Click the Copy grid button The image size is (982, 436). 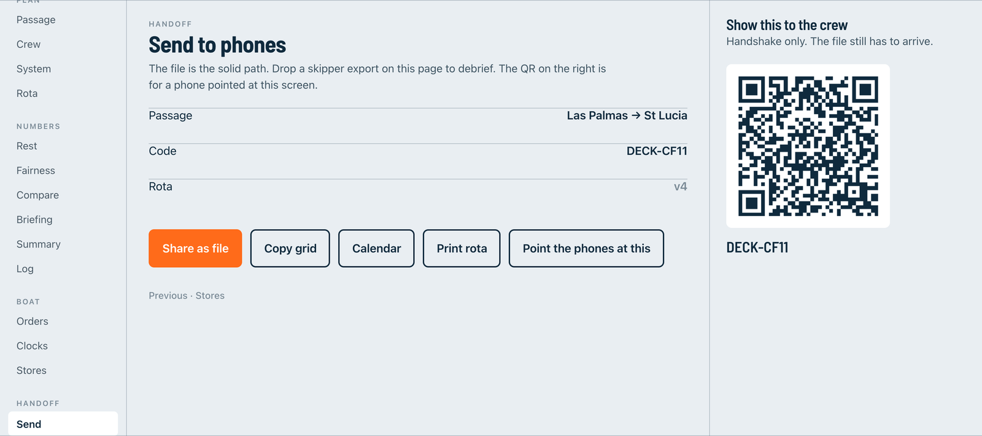coord(290,249)
